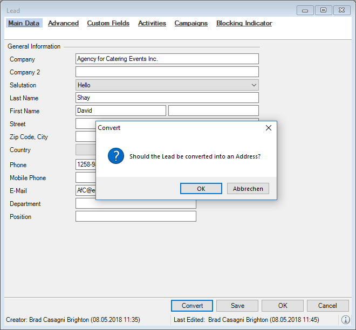Focus the Company input field
The height and width of the screenshot is (330, 356).
coord(167,59)
